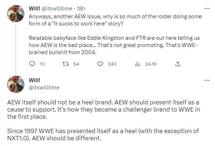Retweet the first tweet via arrows icon
215x146 pixels.
point(66,64)
